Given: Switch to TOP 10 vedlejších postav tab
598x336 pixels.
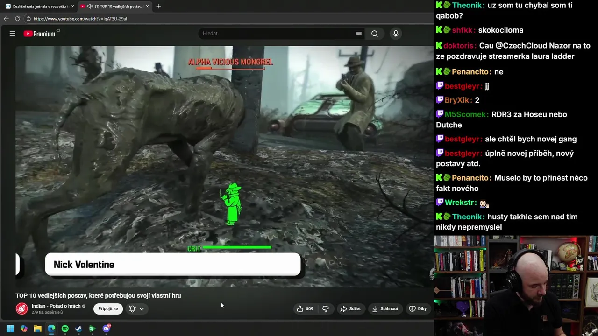Looking at the screenshot, I should (114, 7).
